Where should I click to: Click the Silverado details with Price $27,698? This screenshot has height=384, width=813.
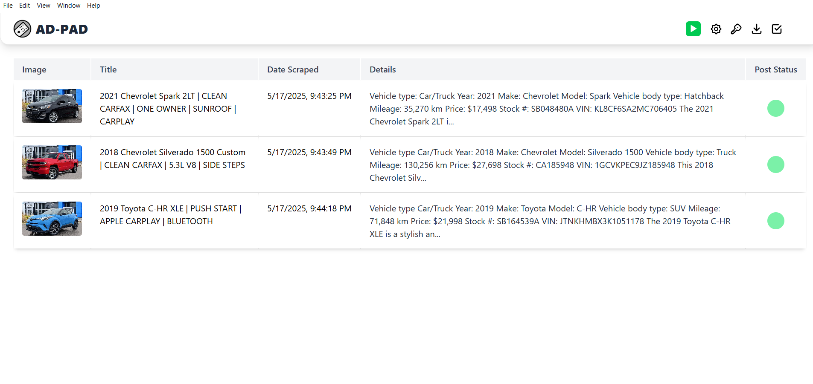point(553,165)
